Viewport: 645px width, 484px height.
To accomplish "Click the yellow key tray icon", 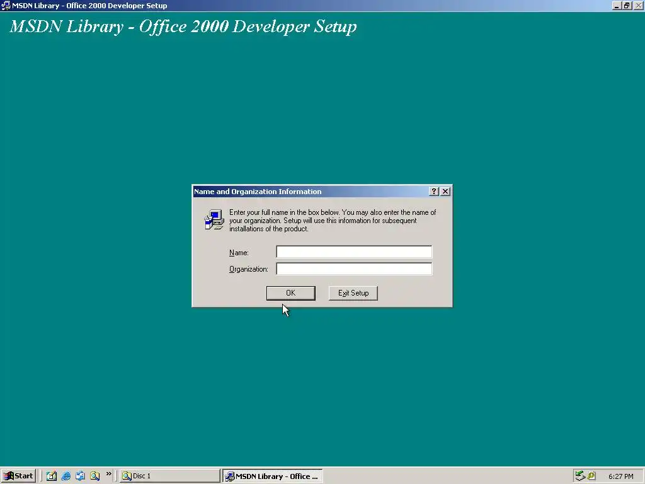I will click(591, 476).
